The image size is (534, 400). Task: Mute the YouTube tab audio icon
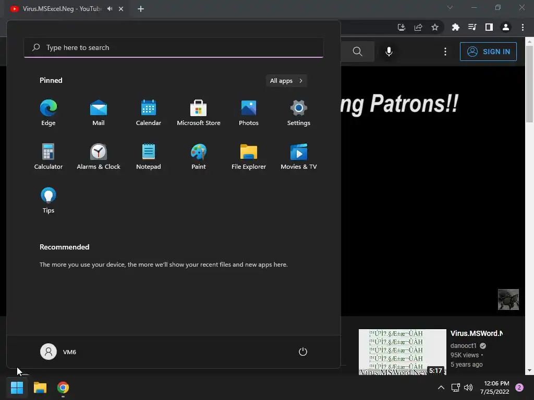click(x=110, y=9)
